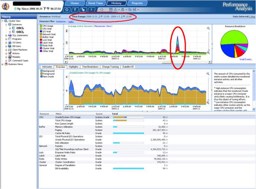The height and width of the screenshot is (189, 256).
Task: Click the Client Machines tree icon
Action: pos(10,49)
